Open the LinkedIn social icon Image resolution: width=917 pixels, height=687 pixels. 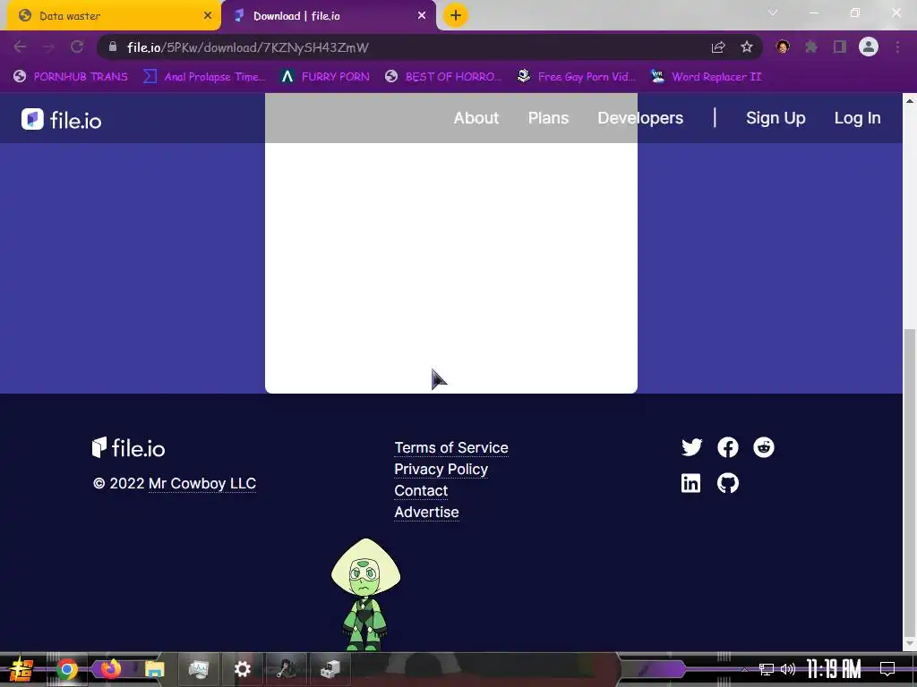click(690, 483)
